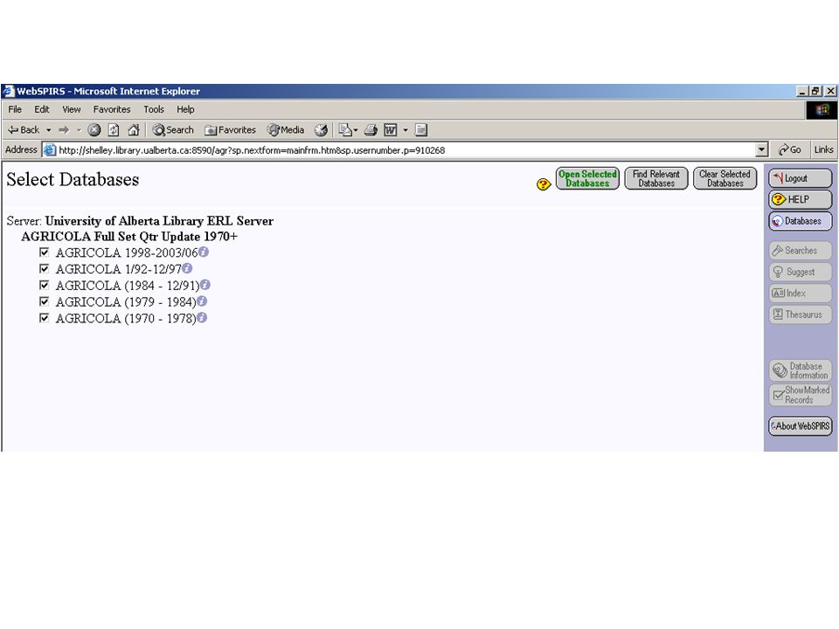Viewport: 839px width, 629px height.
Task: Click info icon beside AGRICOLA (1970 - 1978)
Action: pyautogui.click(x=202, y=317)
